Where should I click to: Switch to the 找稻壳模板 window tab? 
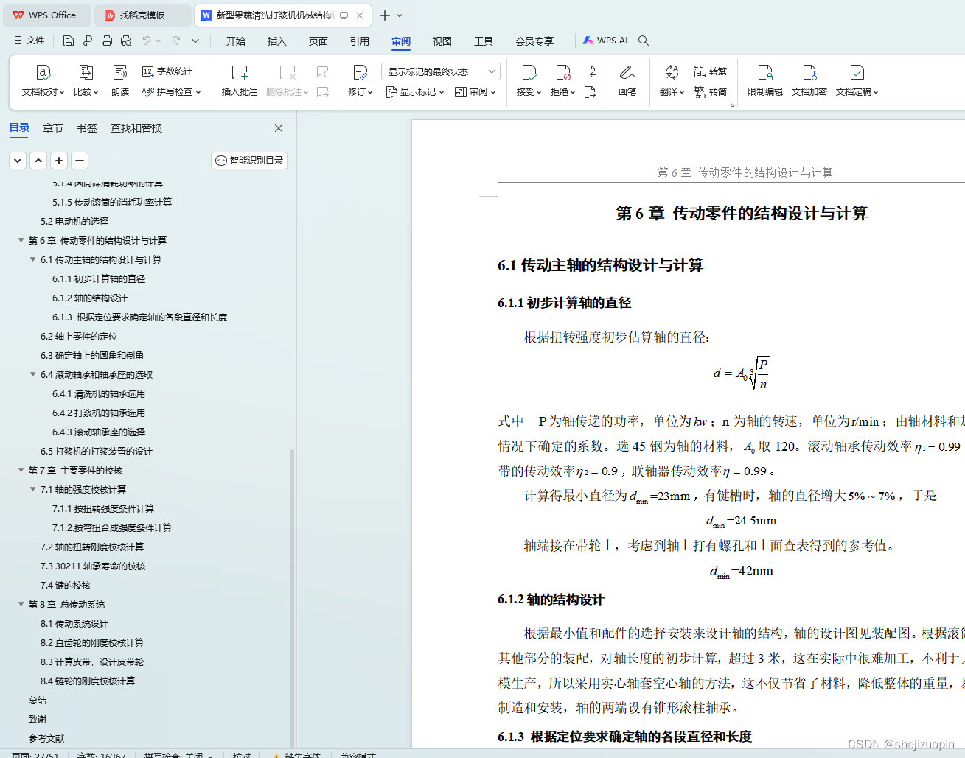(x=142, y=15)
